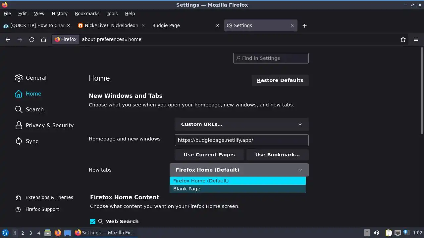
Task: Choose Firefox Home (Default) option
Action: click(238, 181)
